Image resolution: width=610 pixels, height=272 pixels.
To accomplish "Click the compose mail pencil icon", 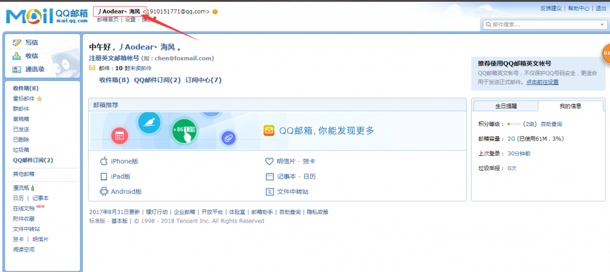I will (x=17, y=42).
